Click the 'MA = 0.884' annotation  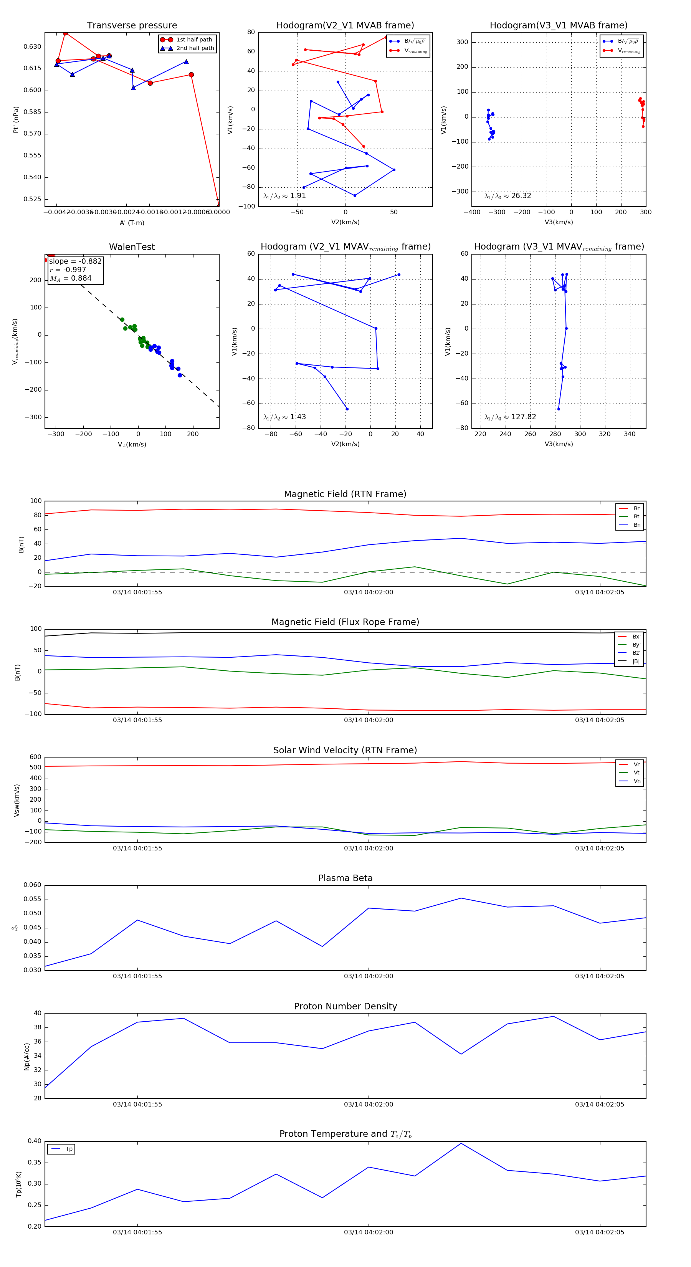tap(70, 278)
